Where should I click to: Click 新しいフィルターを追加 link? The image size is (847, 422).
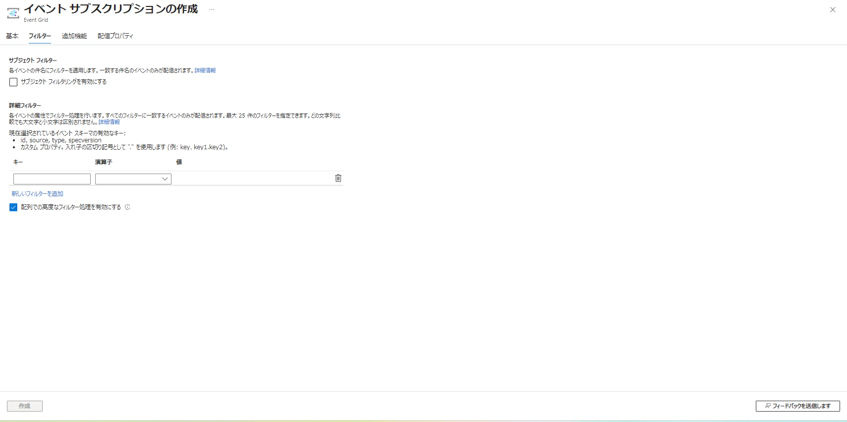[x=38, y=194]
